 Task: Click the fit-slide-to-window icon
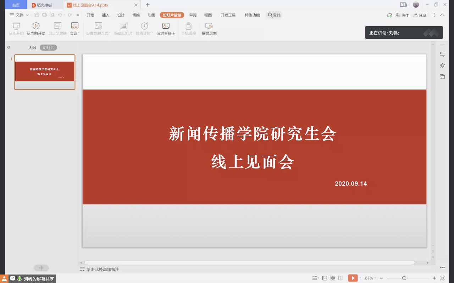[442, 278]
